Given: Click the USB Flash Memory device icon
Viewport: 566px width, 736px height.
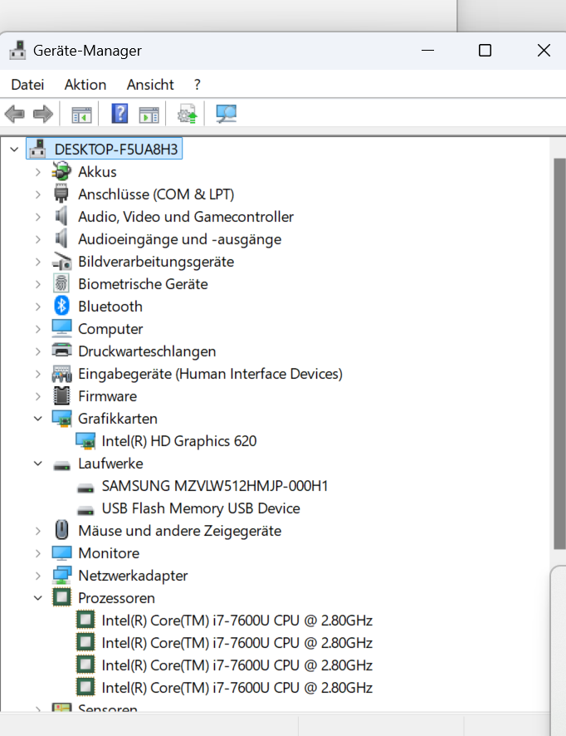Looking at the screenshot, I should tap(85, 510).
